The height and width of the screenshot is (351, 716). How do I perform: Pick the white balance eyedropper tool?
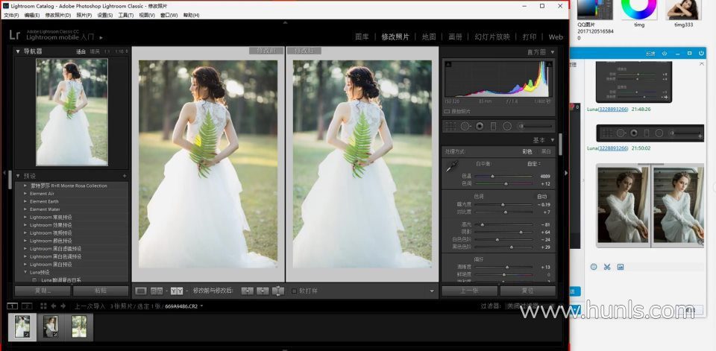tap(452, 168)
